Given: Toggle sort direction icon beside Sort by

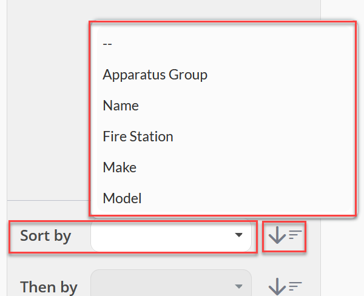Looking at the screenshot, I should [x=285, y=235].
